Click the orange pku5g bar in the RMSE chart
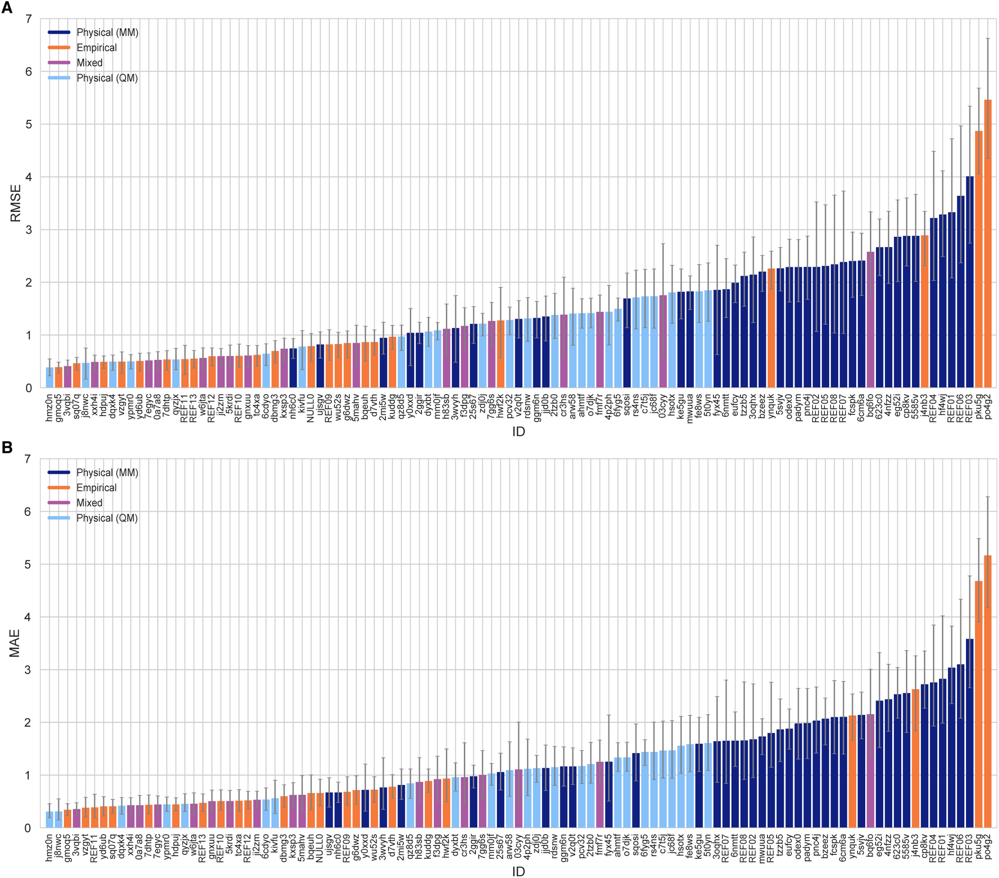Viewport: 999px width, 878px height. tap(979, 259)
